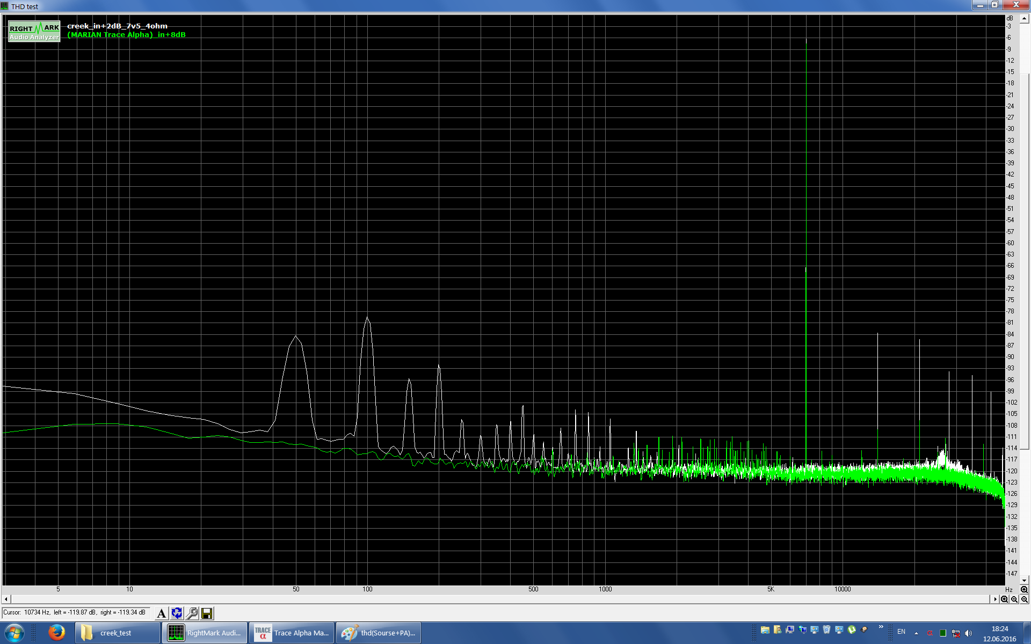1031x644 pixels.
Task: Open the Computer quick launch icon
Action: [x=790, y=630]
